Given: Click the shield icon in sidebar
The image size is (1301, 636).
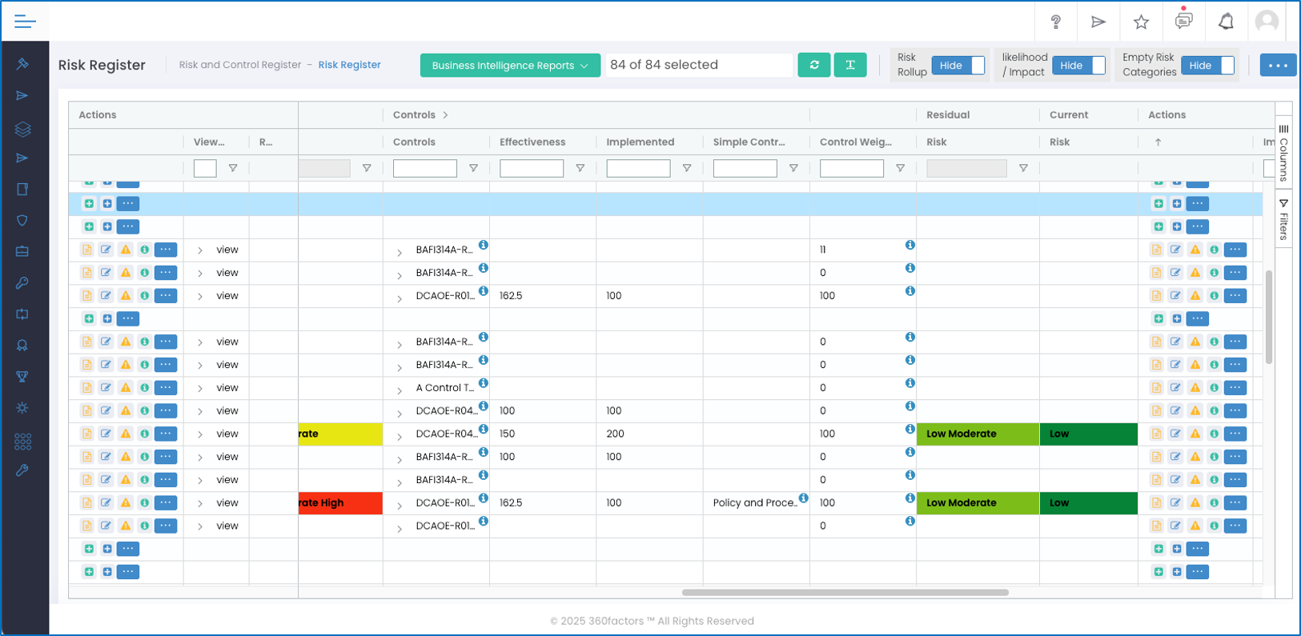Looking at the screenshot, I should (x=22, y=220).
